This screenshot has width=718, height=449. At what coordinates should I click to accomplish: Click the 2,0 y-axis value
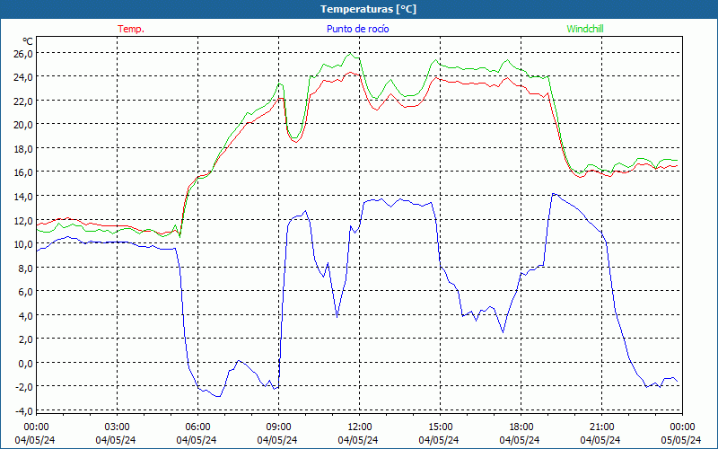[x=26, y=339]
